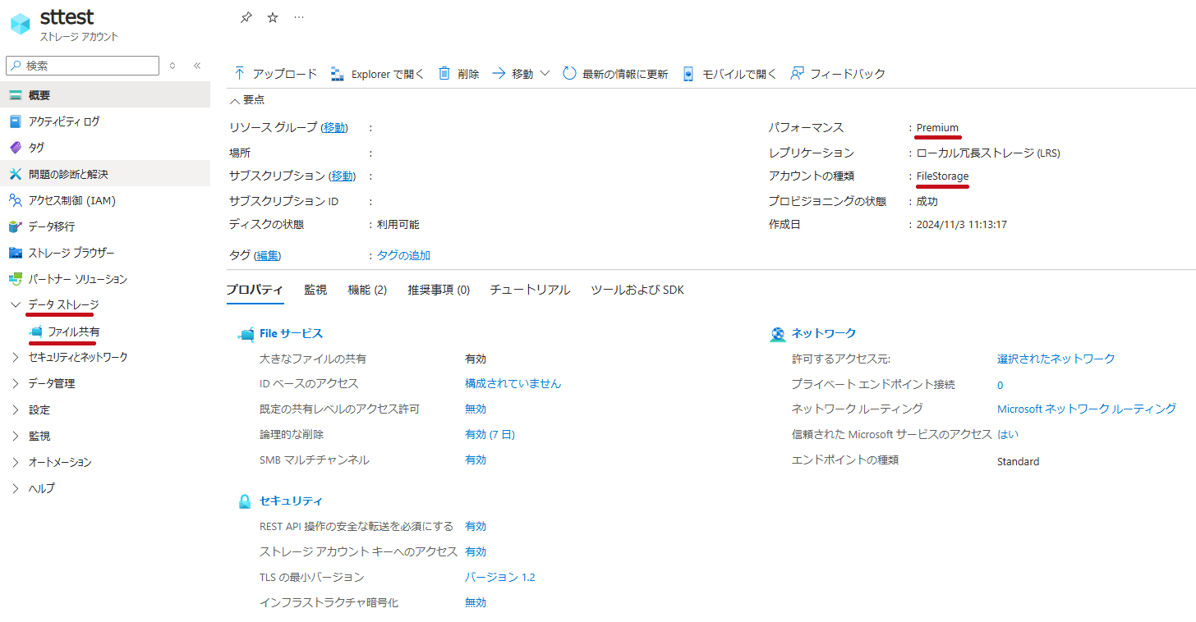Click the セキュリティ padlock icon

(245, 501)
